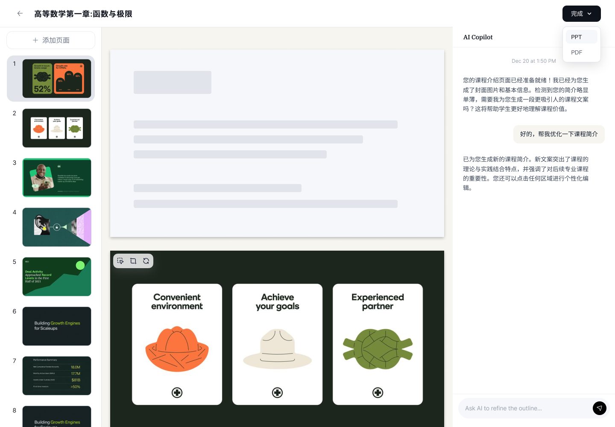Select the pointer tool on the image toolbar

[x=120, y=261]
